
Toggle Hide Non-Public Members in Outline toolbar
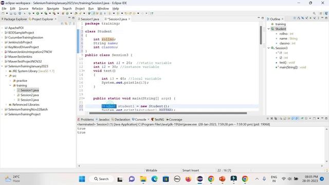(x=310, y=18)
